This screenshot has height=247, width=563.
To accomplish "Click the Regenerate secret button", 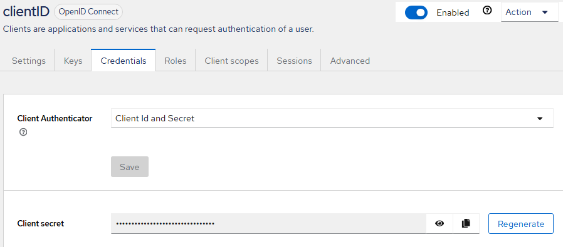I will tap(520, 224).
